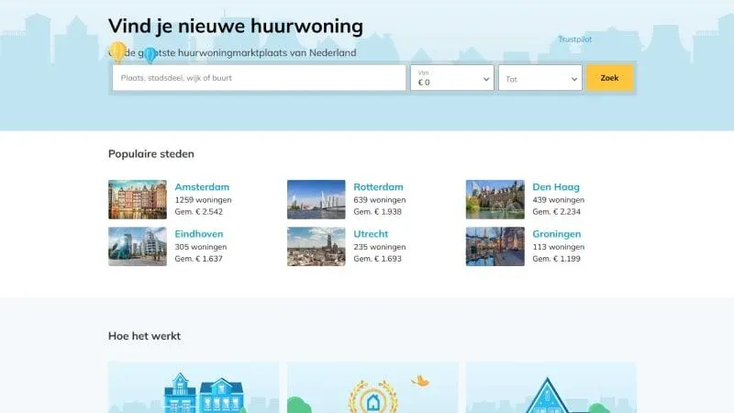The image size is (734, 413).
Task: Open the Den Haag city photo
Action: tap(495, 199)
